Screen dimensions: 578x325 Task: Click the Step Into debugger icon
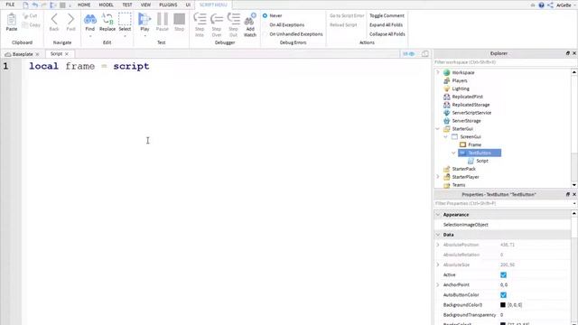[200, 19]
